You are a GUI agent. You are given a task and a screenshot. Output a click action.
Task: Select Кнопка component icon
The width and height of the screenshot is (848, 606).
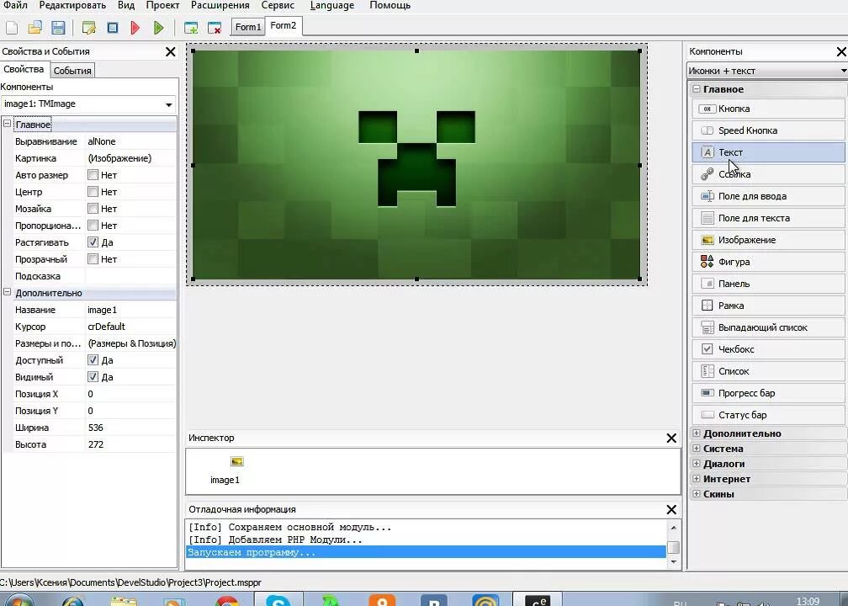(x=768, y=109)
